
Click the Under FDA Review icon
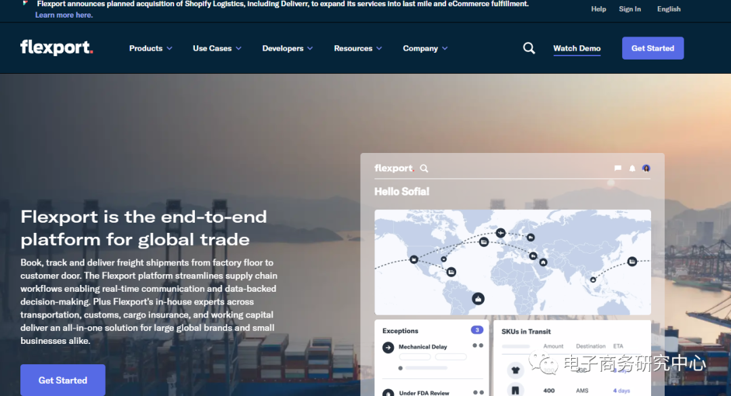(x=388, y=393)
